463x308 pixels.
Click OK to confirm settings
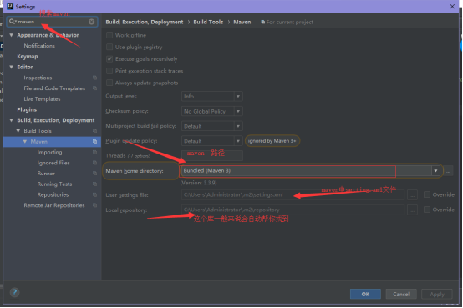pos(365,294)
